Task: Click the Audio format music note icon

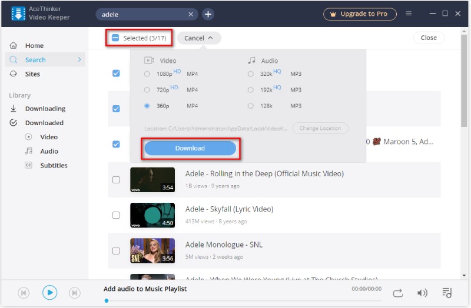Action: pyautogui.click(x=251, y=61)
